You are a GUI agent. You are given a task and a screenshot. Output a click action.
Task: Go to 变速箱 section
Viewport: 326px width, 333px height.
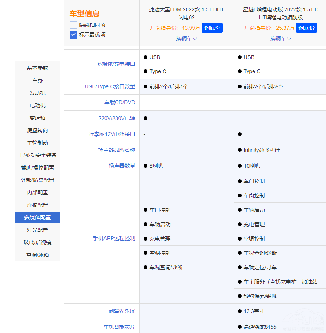(37, 118)
